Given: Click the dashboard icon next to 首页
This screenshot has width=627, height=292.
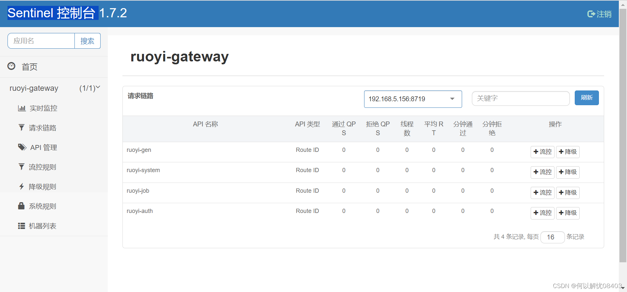Looking at the screenshot, I should [11, 66].
